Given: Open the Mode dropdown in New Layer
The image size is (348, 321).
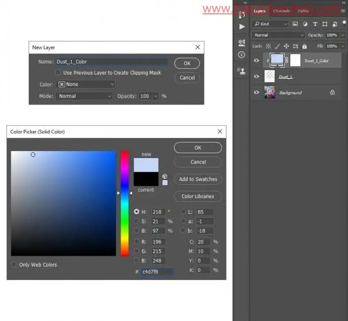Looking at the screenshot, I should pyautogui.click(x=84, y=96).
